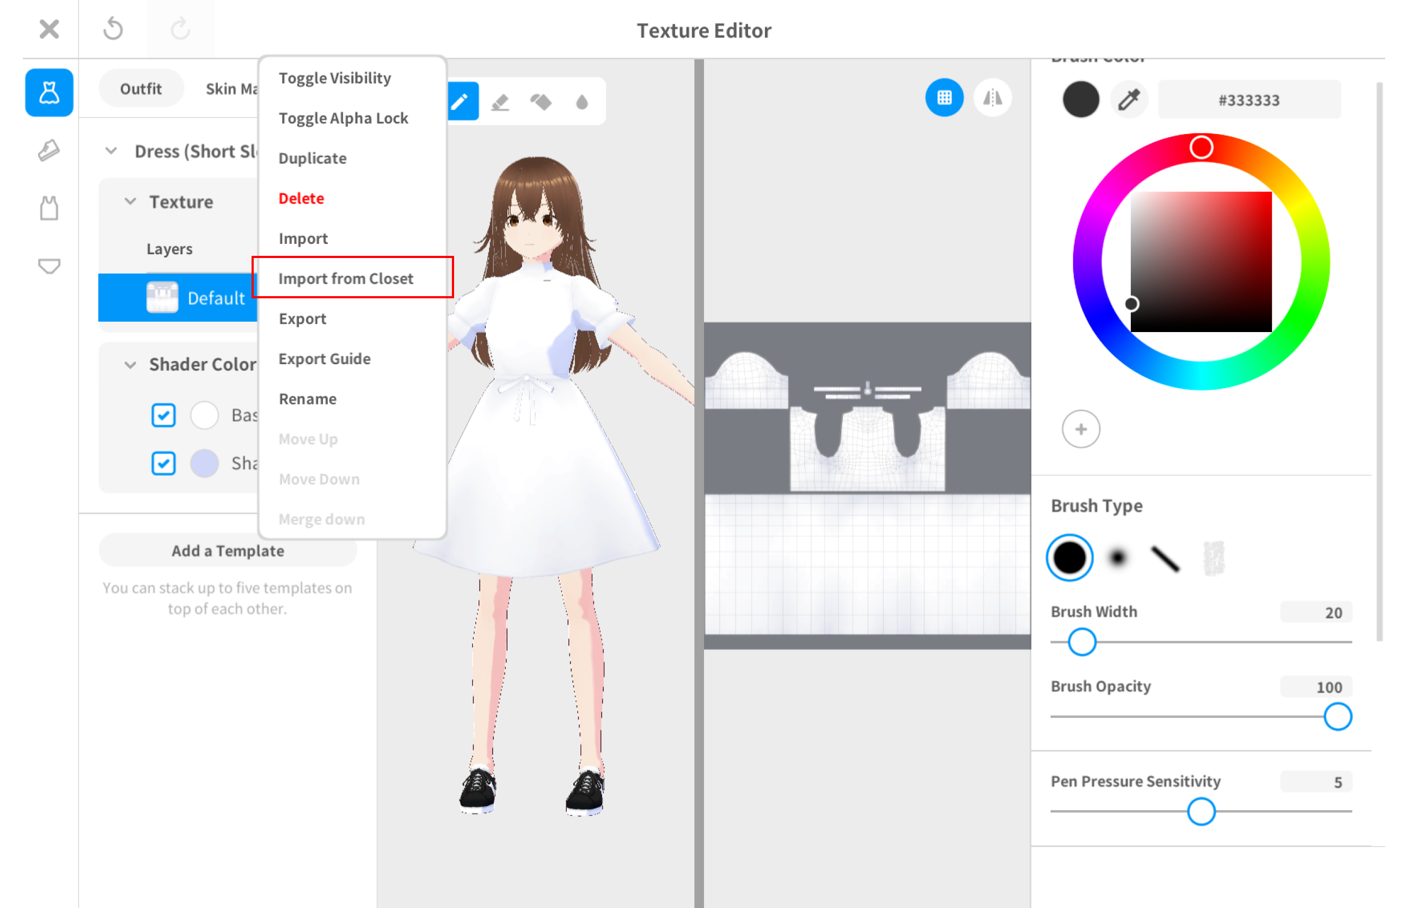Collapse the Texture section chevron
Image resolution: width=1408 pixels, height=908 pixels.
coord(130,201)
